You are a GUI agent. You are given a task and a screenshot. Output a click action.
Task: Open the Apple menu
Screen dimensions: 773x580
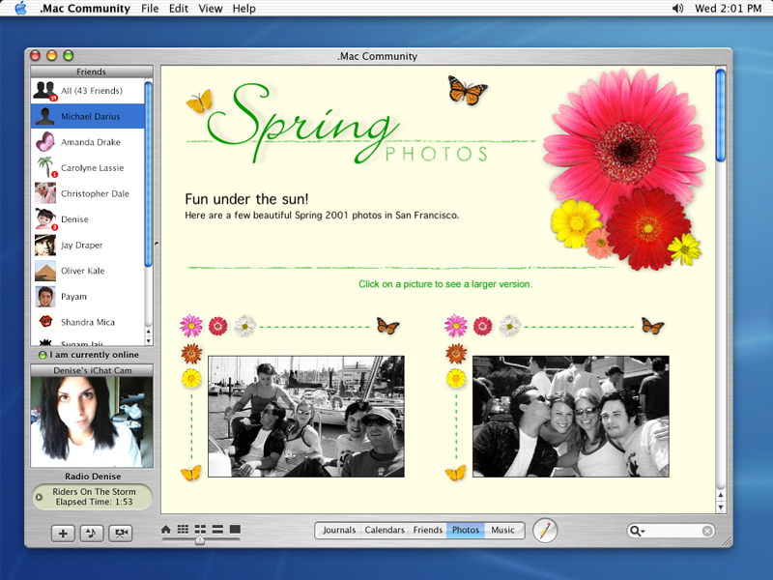point(20,8)
